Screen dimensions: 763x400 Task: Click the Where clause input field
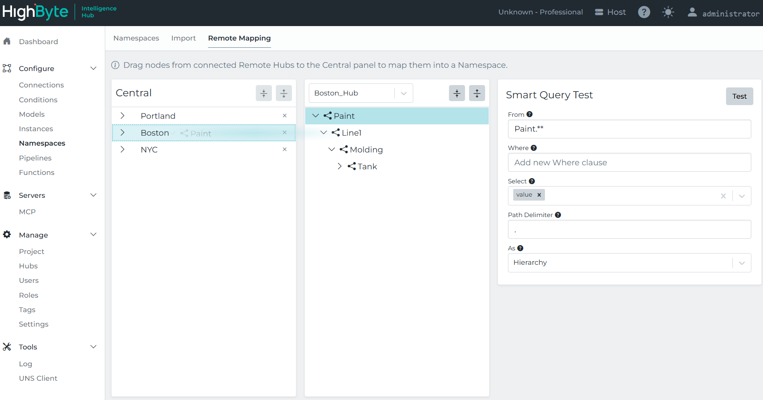[629, 162]
